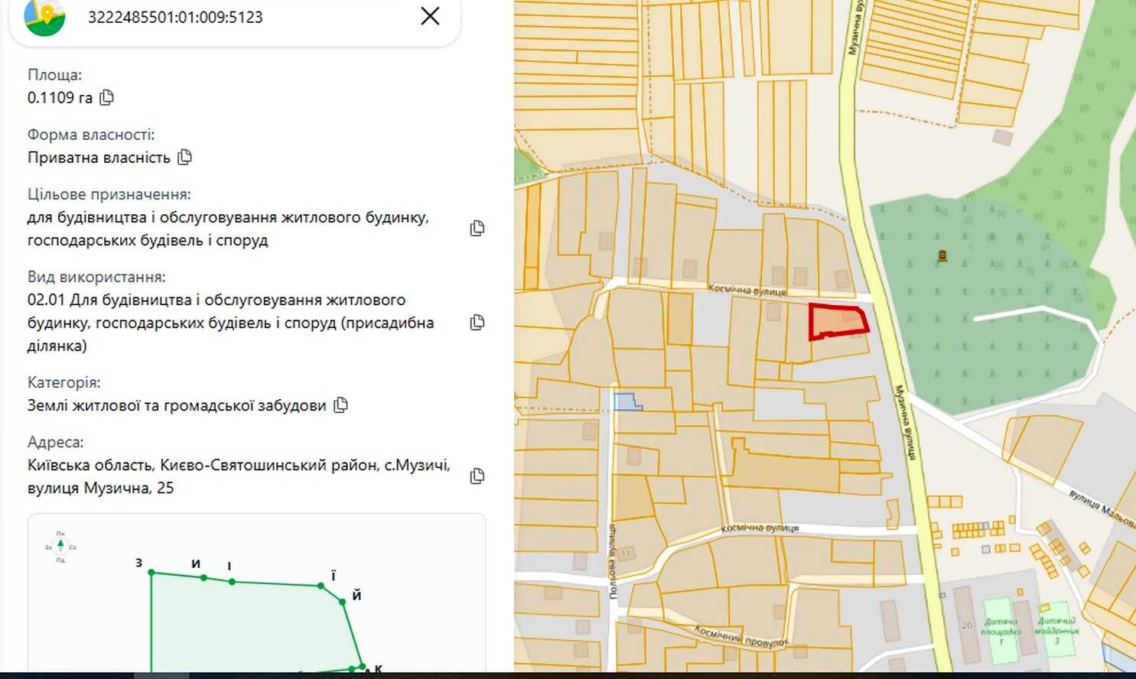Click the map pin logo icon

coord(45,17)
